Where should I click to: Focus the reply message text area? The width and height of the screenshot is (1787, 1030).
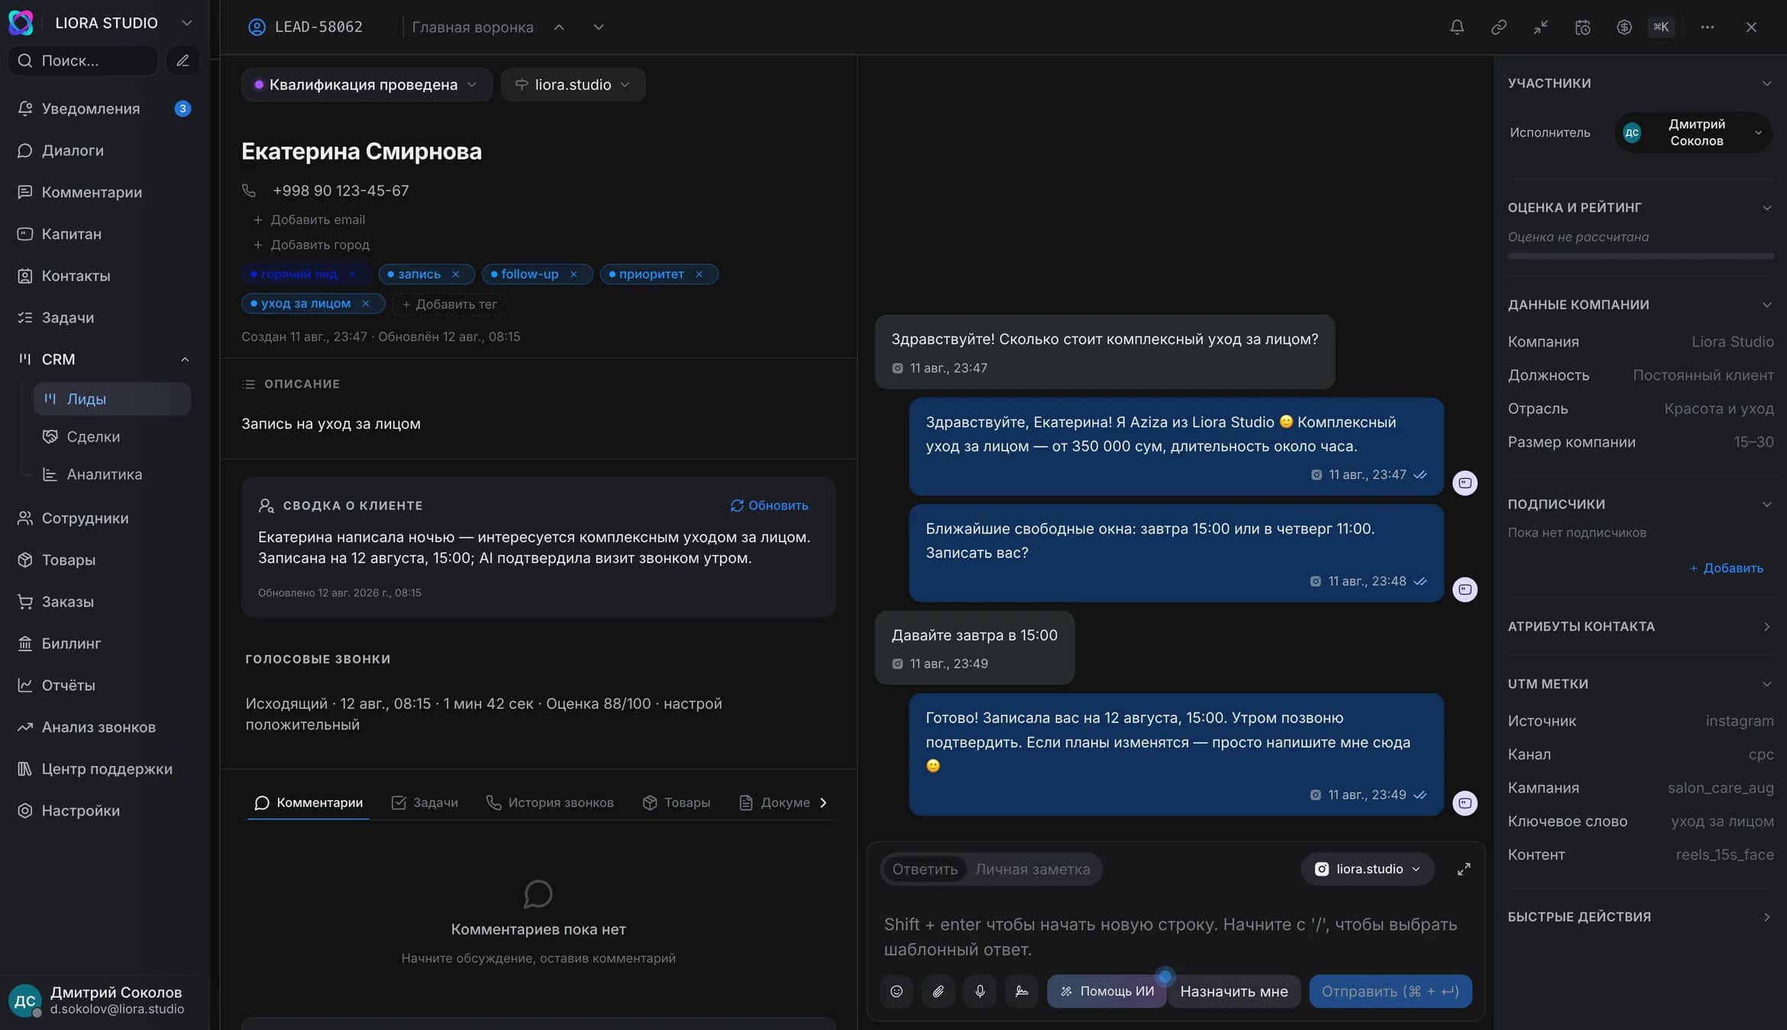1175,937
